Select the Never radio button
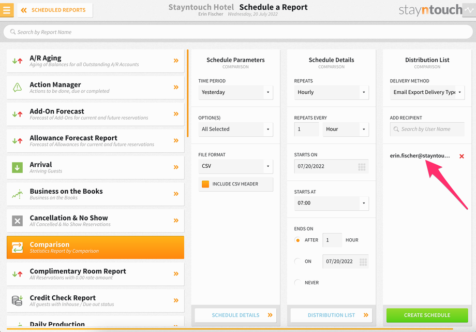This screenshot has height=332, width=476. point(298,282)
